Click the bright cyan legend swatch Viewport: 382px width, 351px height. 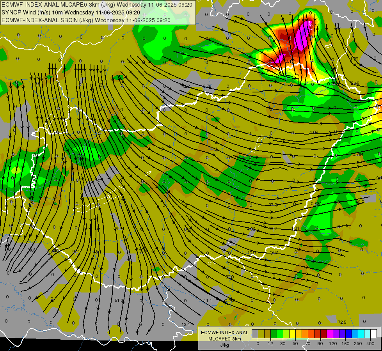point(361,333)
